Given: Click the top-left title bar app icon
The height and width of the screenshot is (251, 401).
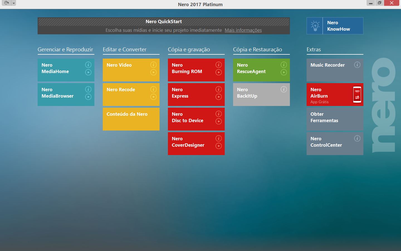Looking at the screenshot, I should click(x=6, y=3).
